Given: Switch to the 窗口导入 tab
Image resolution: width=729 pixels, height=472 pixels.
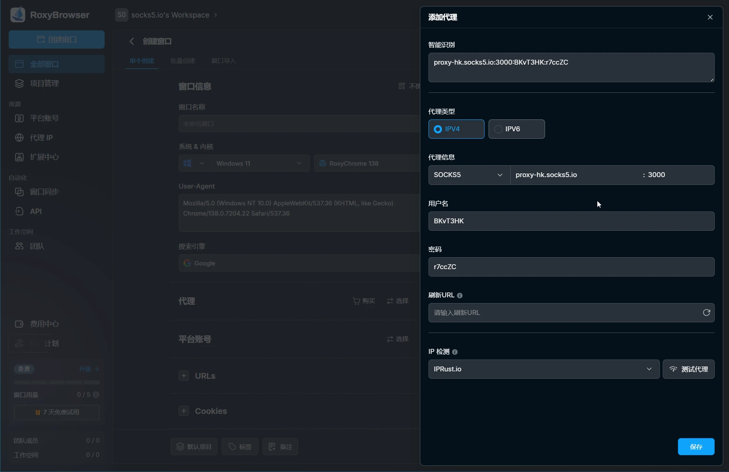Looking at the screenshot, I should click(224, 61).
